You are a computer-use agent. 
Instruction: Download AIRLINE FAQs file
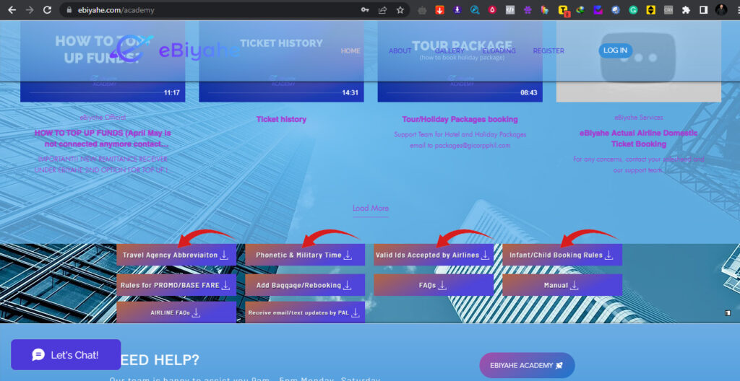click(x=176, y=312)
